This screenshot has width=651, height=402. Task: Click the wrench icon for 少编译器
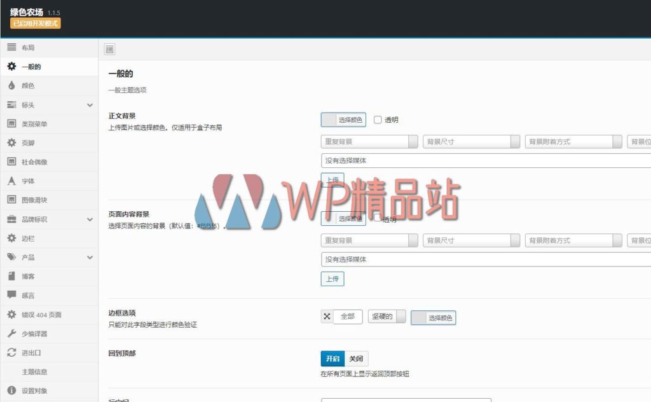11,333
